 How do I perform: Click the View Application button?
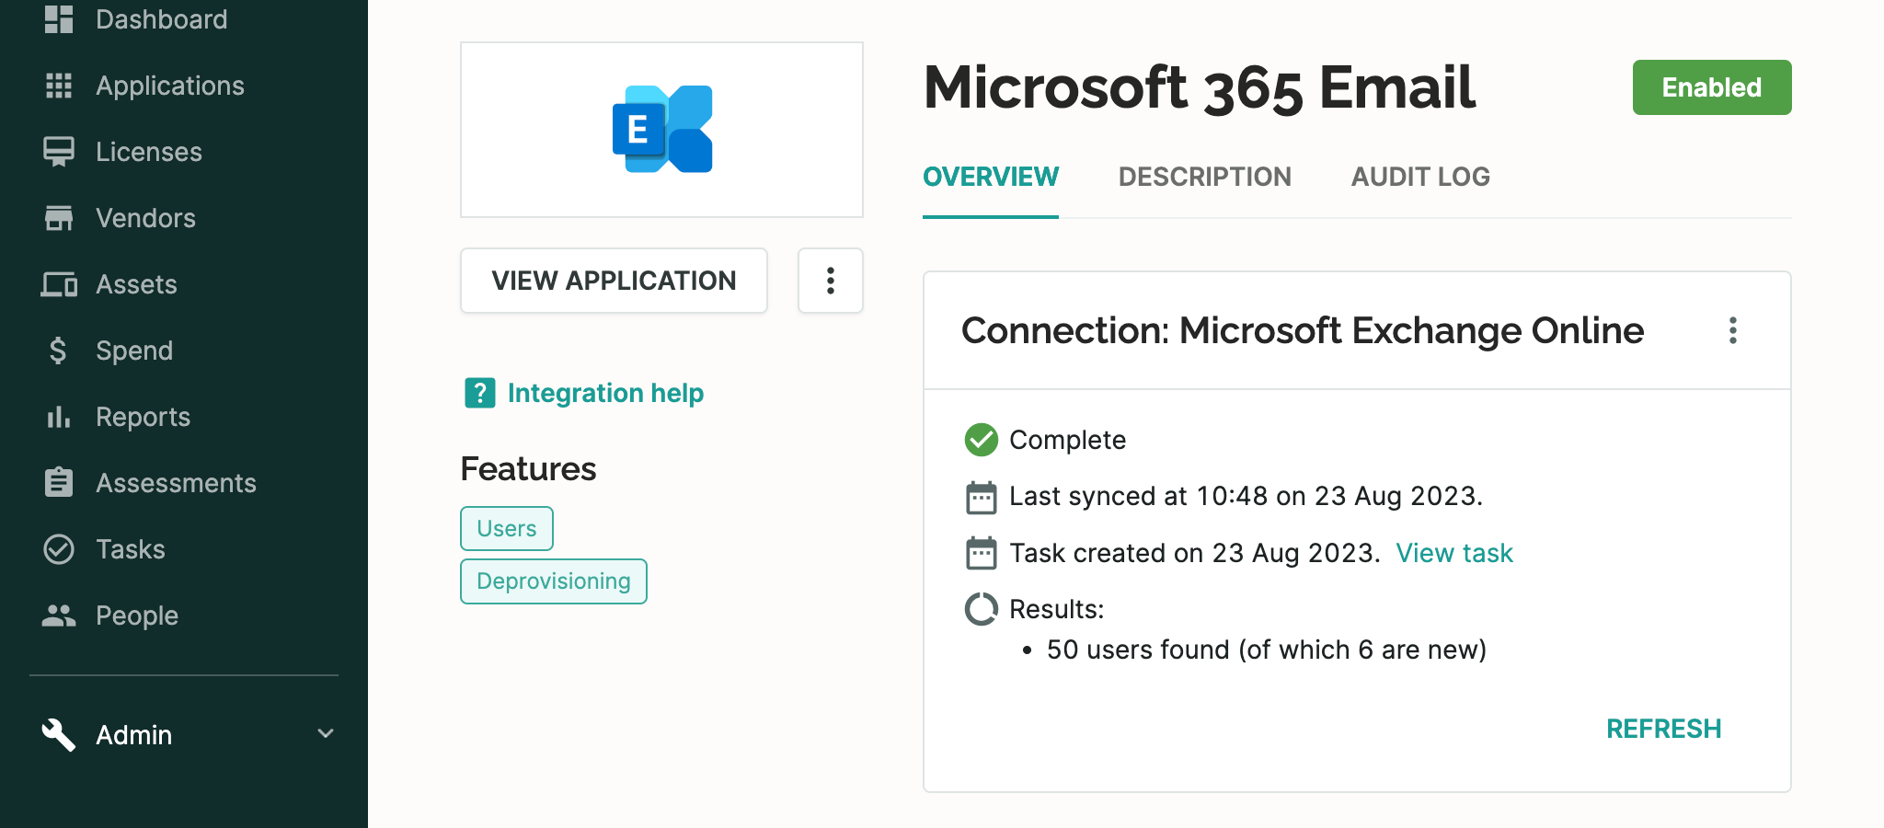pyautogui.click(x=614, y=281)
